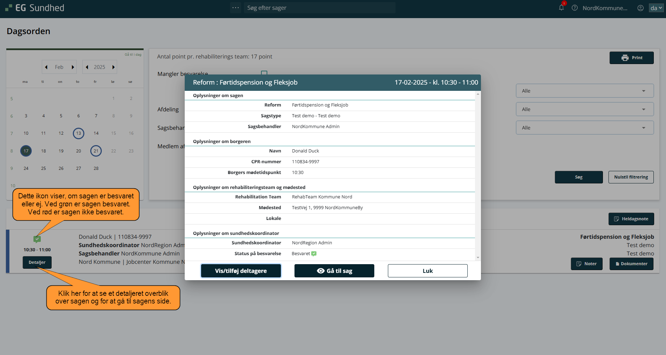Viewport: 666px width, 355px height.
Task: Go to next month arrow
Action: 73,67
